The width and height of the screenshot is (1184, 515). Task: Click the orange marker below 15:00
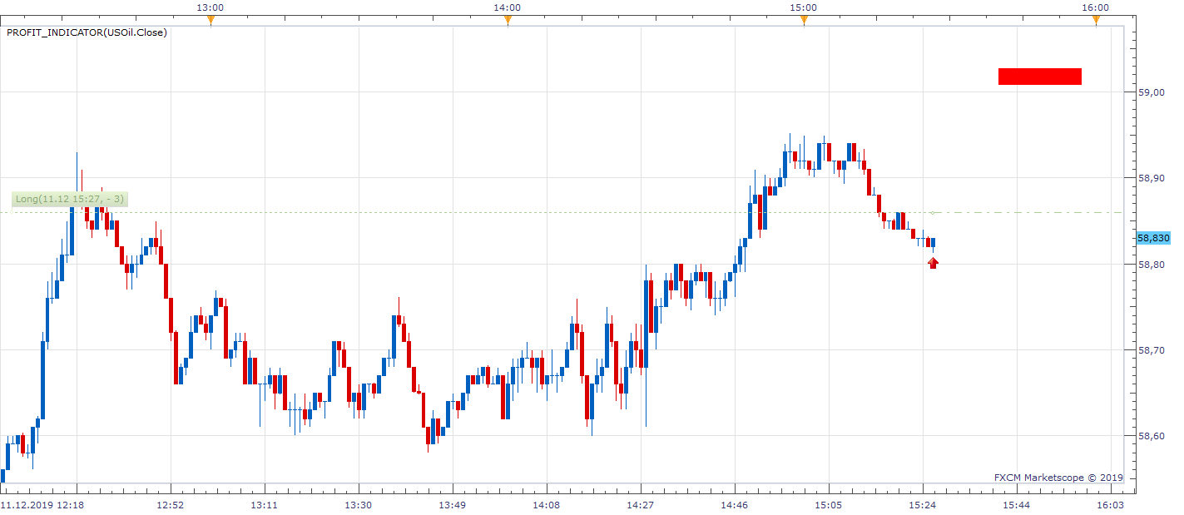point(804,20)
